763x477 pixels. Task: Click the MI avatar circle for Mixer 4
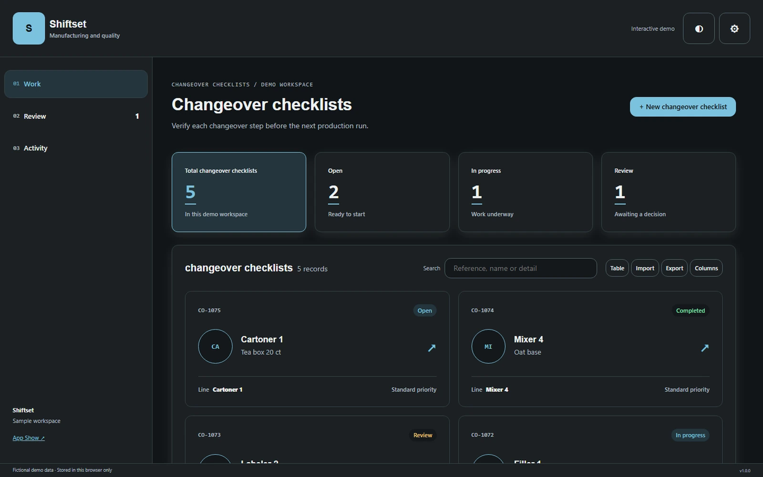coord(488,346)
